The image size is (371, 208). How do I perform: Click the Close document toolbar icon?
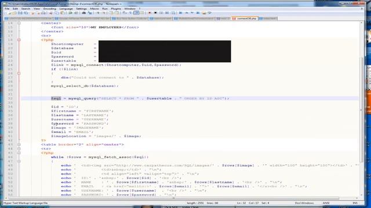[32, 13]
